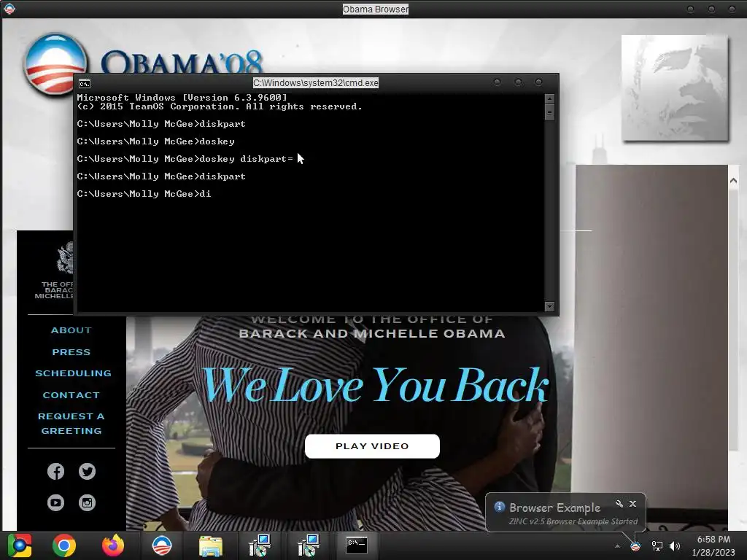Click the Obama Browser window title
The width and height of the screenshot is (747, 560).
(376, 9)
